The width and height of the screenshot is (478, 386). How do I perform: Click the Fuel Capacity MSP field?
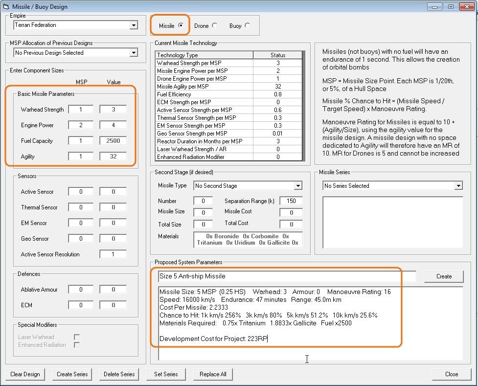(81, 141)
